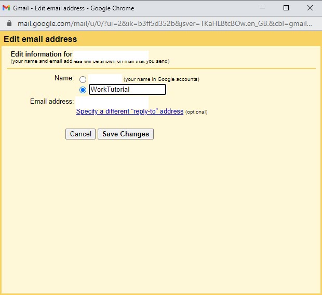Close the Edit email address window
The height and width of the screenshot is (295, 322).
[x=310, y=8]
